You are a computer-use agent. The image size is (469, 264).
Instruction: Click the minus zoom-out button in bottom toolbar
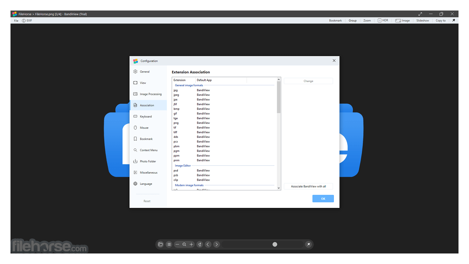(x=177, y=244)
